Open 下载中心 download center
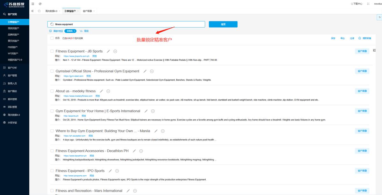Viewport: 382px width, 195px height. pos(357,4)
